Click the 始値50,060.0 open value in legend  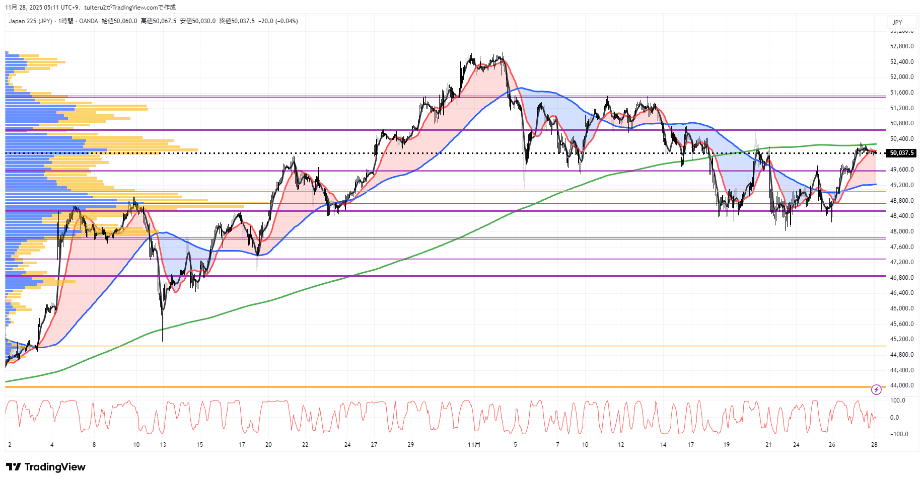119,21
